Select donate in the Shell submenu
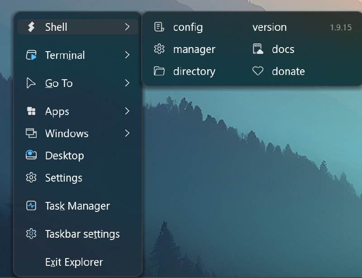Viewport: 362px width, 278px height. pyautogui.click(x=288, y=71)
